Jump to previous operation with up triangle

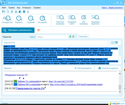tap(23, 78)
